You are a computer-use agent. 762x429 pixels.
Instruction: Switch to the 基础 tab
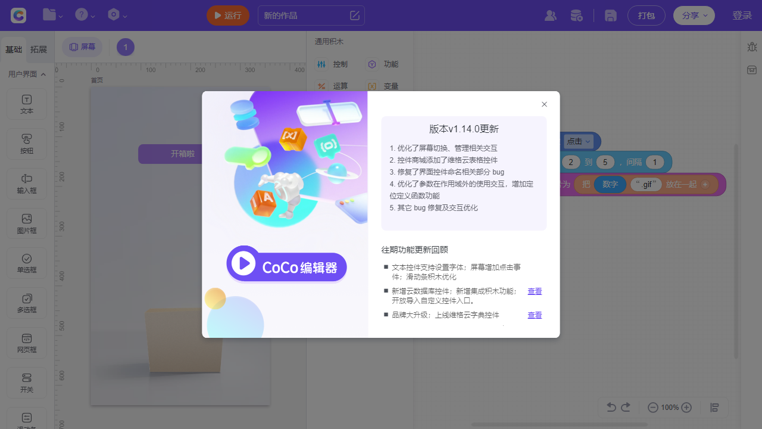tap(14, 49)
